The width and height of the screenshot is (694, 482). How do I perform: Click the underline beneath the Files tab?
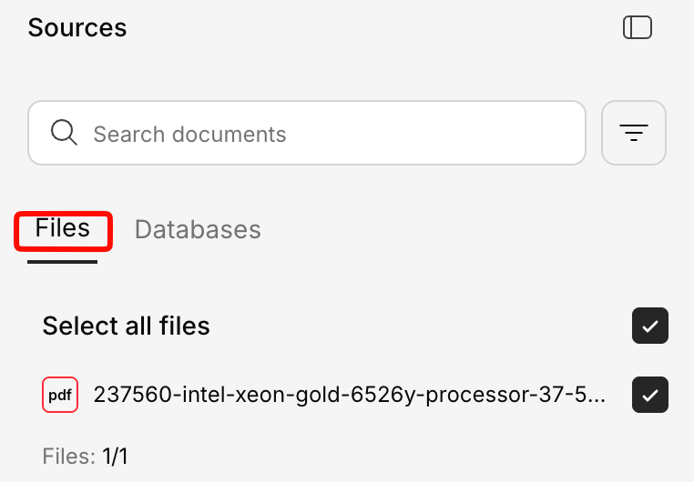[x=62, y=262]
